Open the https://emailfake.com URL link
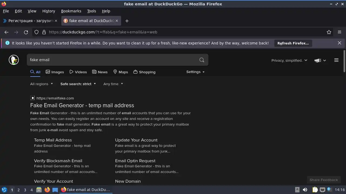Viewport: 346px width, 194px height. coord(55,98)
